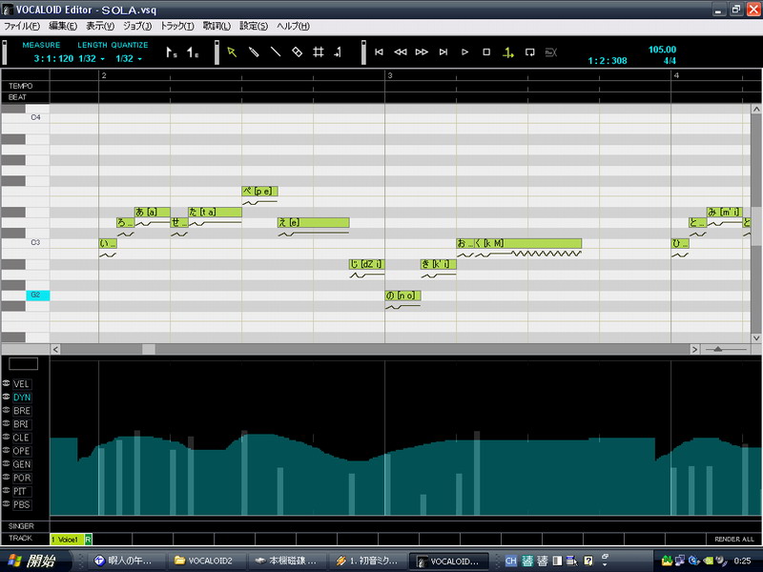Toggle the eye icon beside BRI
This screenshot has width=763, height=572.
coord(7,423)
